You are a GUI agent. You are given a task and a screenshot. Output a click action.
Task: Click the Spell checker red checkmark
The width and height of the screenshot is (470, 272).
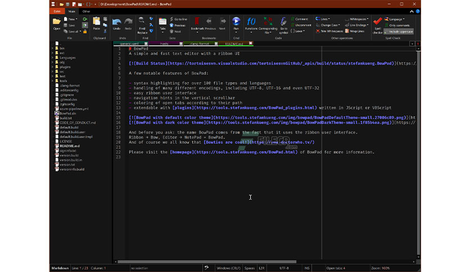[x=377, y=21]
